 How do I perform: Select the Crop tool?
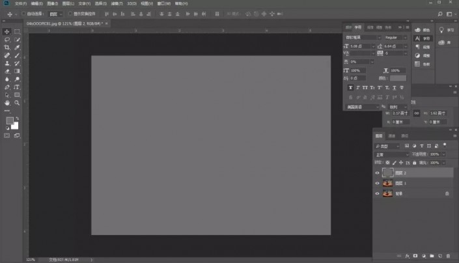pyautogui.click(x=7, y=48)
